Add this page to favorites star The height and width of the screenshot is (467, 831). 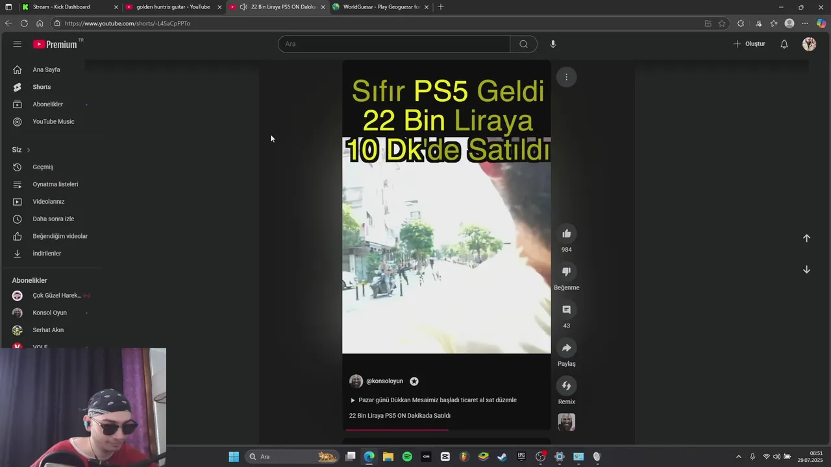(x=722, y=23)
